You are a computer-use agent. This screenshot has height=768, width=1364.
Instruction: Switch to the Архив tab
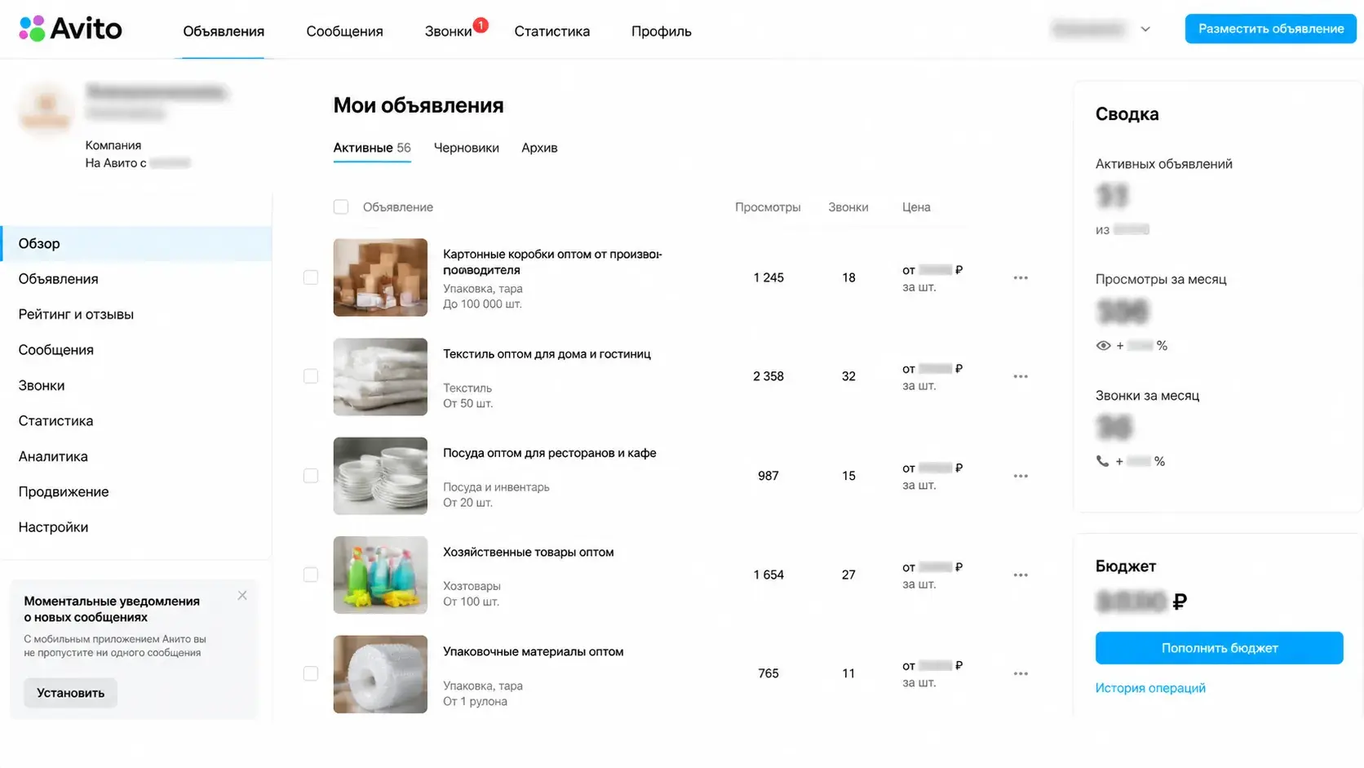pos(539,148)
